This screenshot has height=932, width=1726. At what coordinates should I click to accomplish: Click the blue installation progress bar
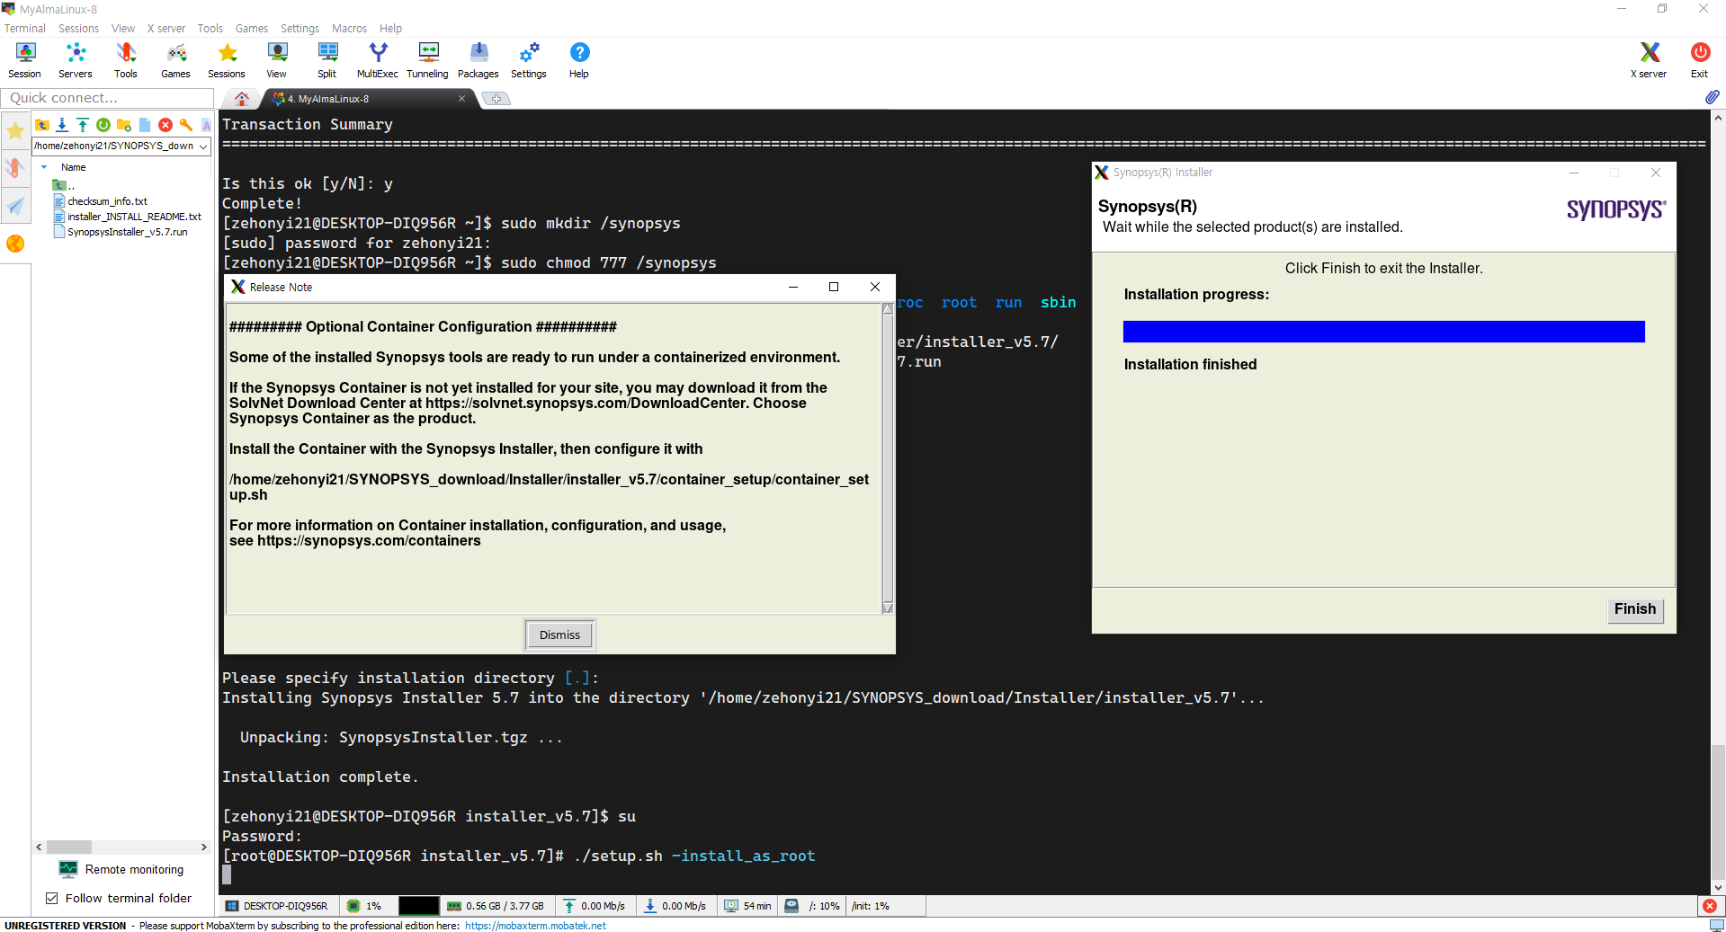pyautogui.click(x=1383, y=332)
